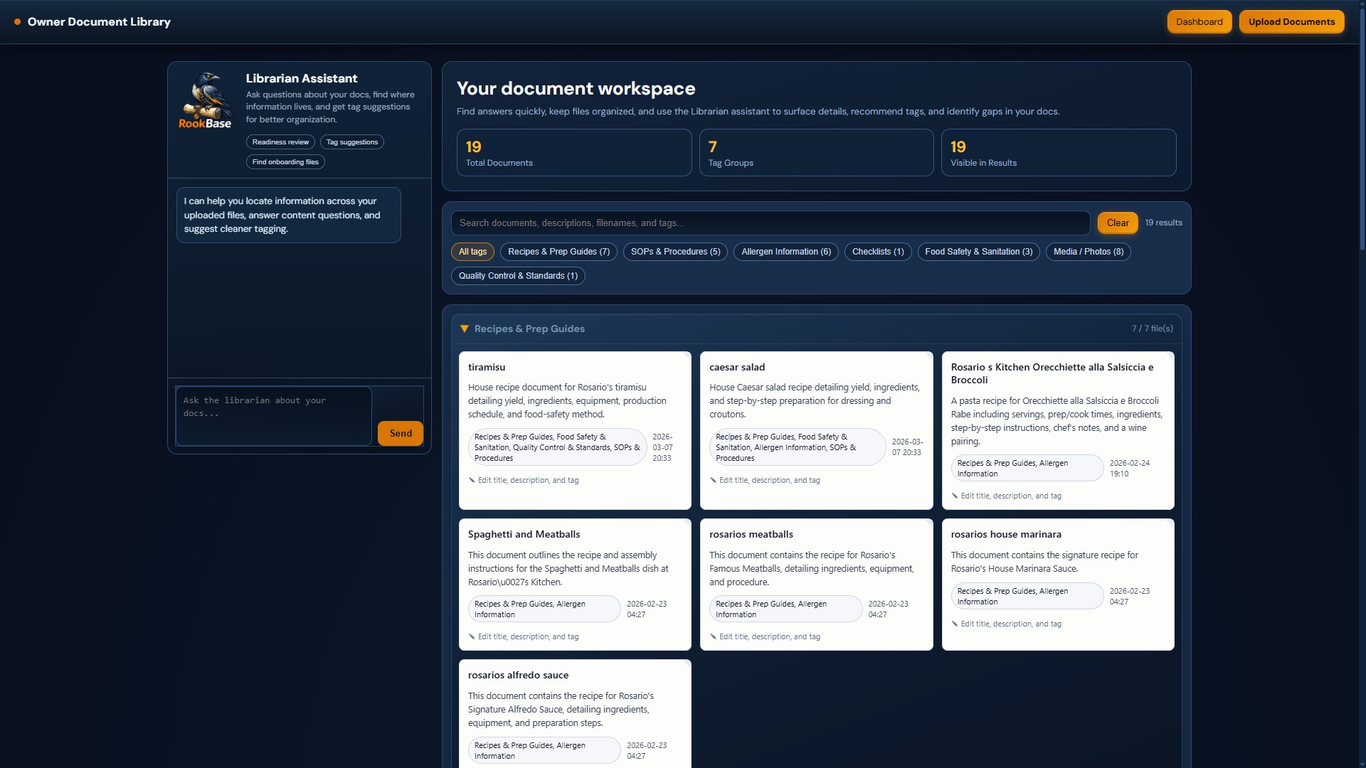
Task: Collapse the Recipes & Prep Guides section
Action: [465, 329]
